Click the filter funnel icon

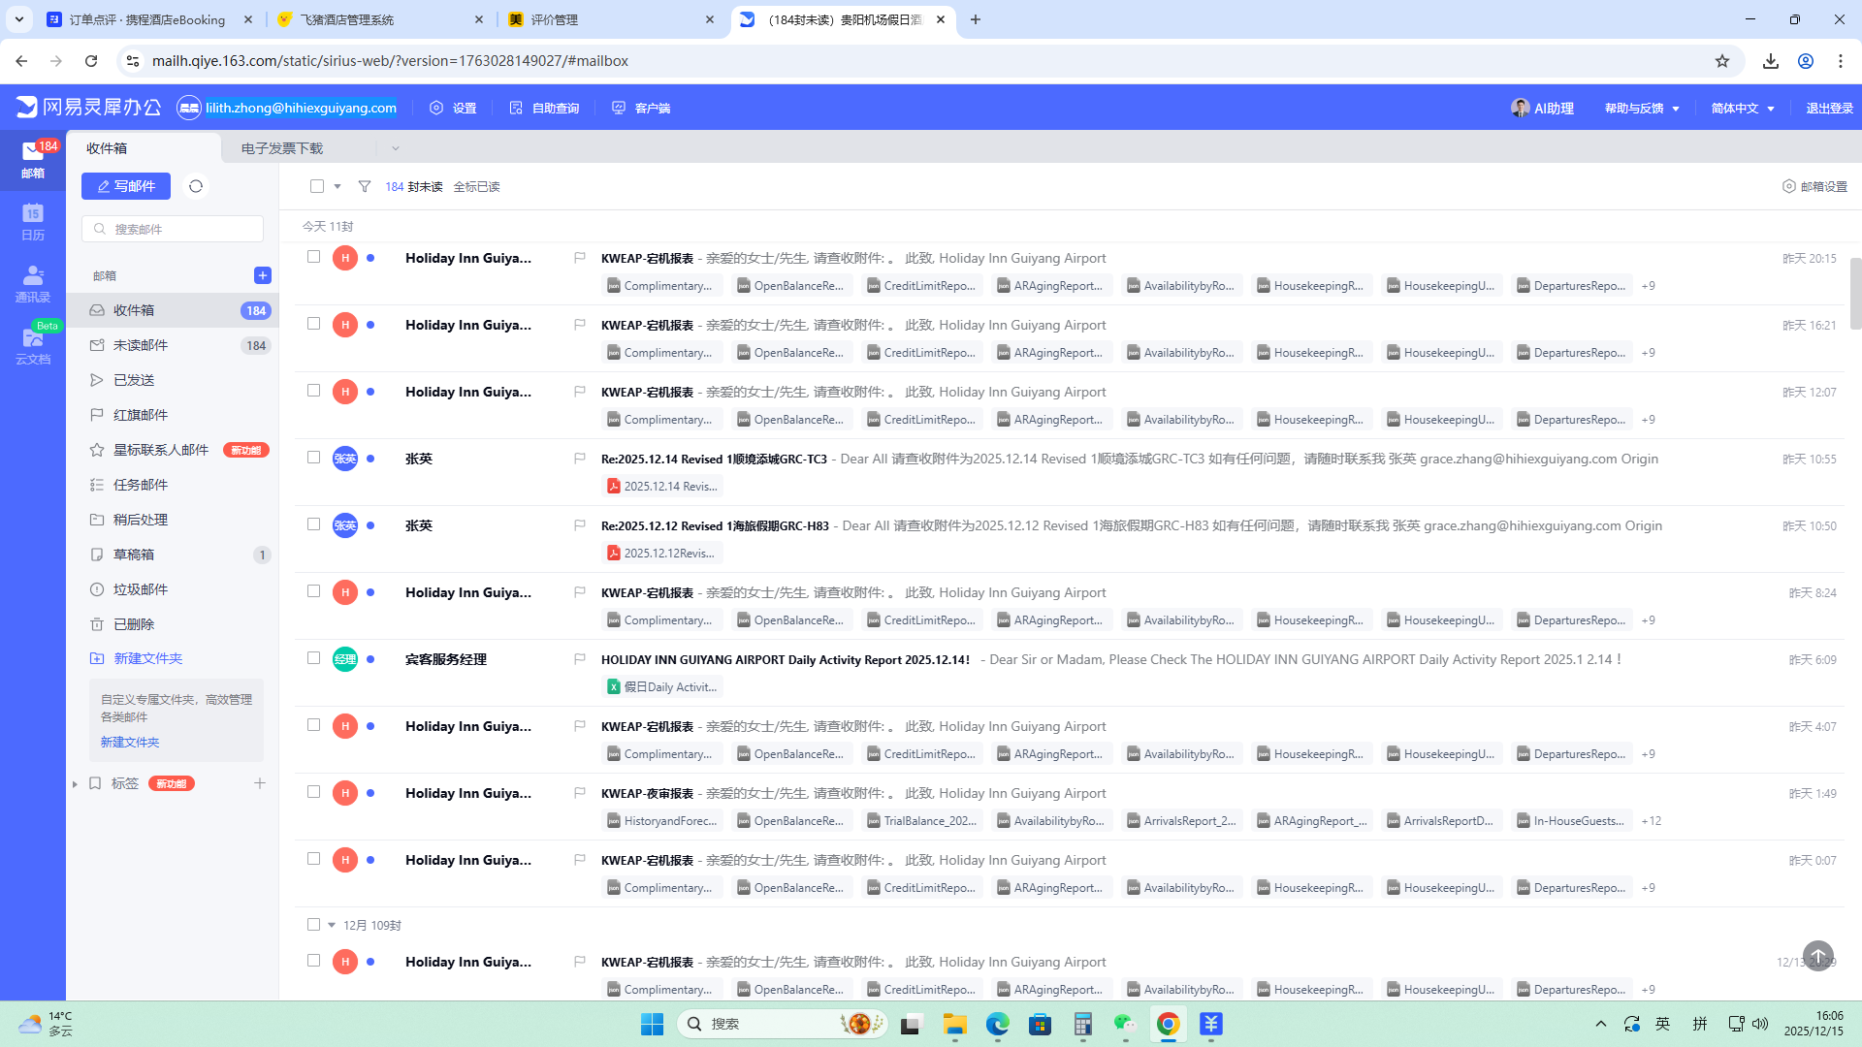tap(365, 186)
